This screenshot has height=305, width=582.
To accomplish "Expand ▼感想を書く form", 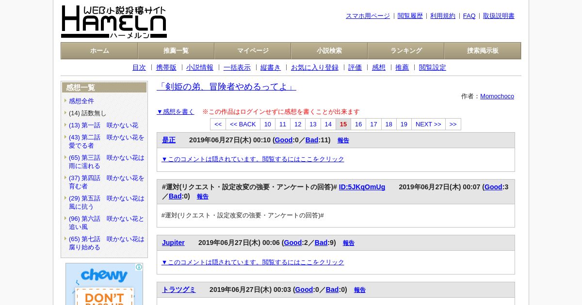I will [x=176, y=112].
